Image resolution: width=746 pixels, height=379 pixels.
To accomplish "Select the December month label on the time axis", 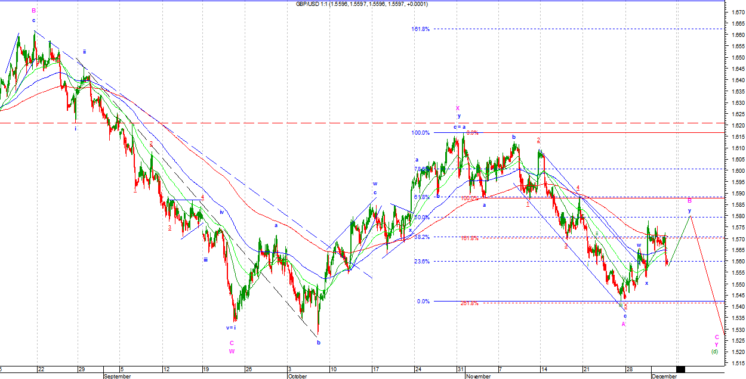I will click(664, 376).
